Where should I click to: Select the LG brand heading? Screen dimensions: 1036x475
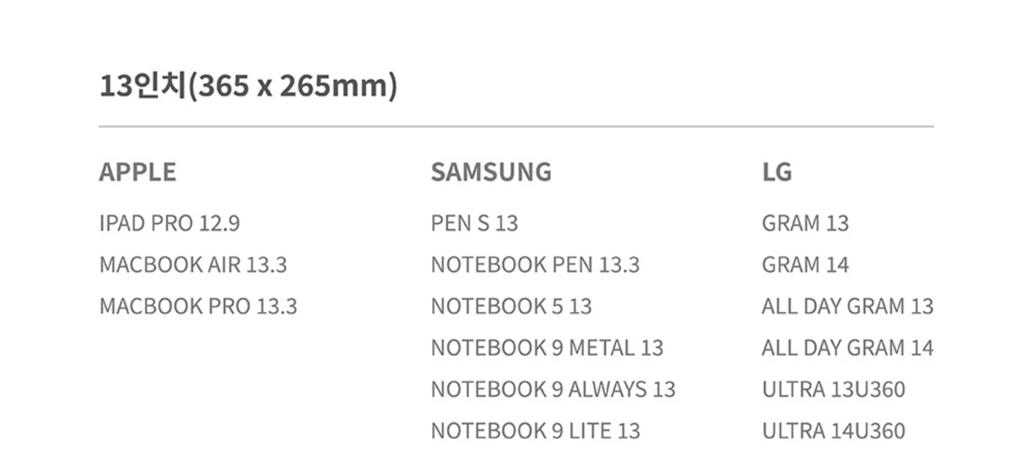[x=777, y=172]
